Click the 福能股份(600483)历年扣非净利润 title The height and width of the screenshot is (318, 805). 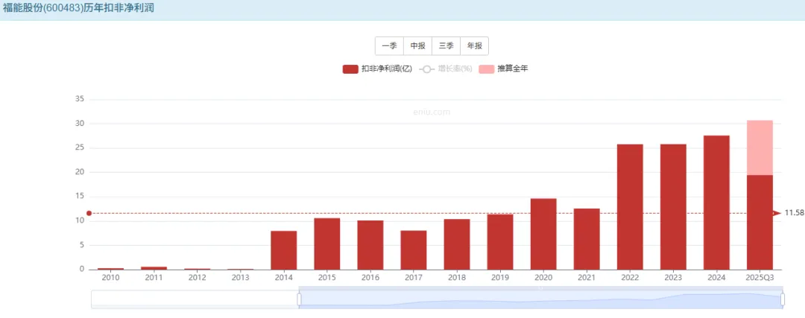78,8
